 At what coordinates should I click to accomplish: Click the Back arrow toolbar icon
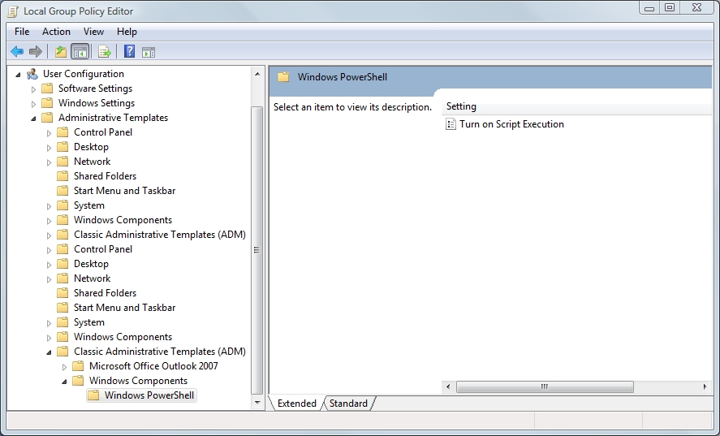pyautogui.click(x=17, y=52)
